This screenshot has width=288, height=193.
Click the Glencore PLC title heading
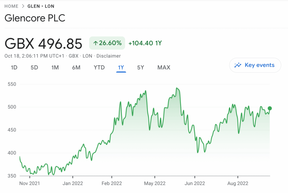(x=35, y=18)
